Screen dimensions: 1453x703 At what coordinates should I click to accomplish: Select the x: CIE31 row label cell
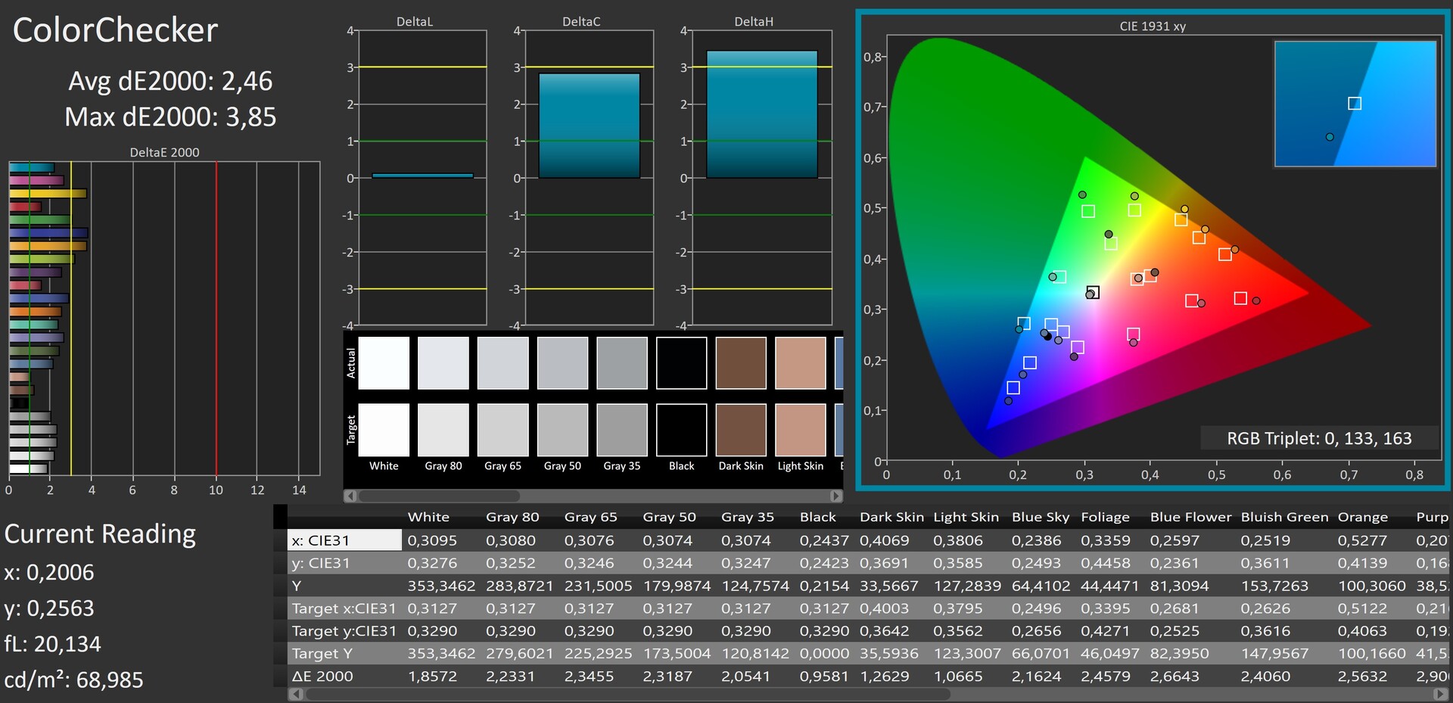point(345,540)
